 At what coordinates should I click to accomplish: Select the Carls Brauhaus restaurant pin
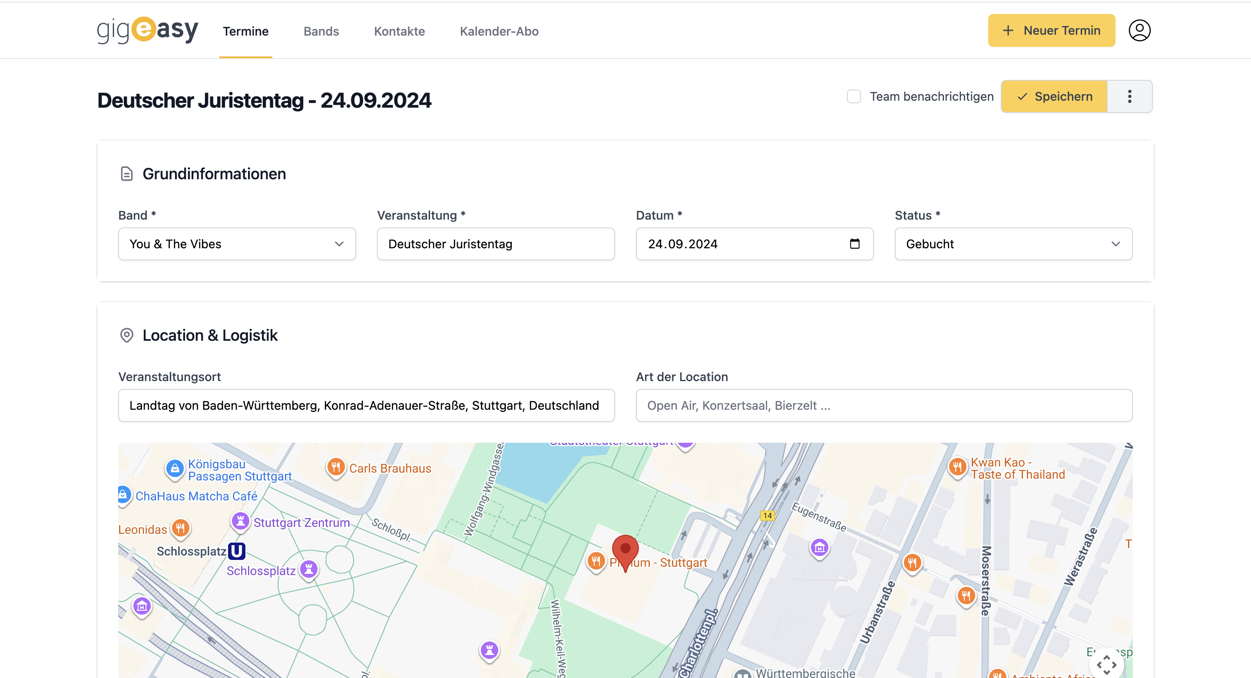click(x=337, y=467)
